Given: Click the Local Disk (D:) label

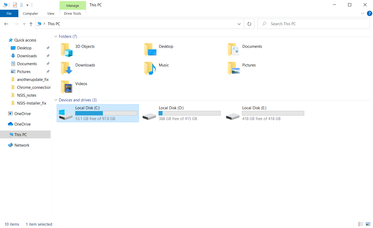Looking at the screenshot, I should coord(171,108).
